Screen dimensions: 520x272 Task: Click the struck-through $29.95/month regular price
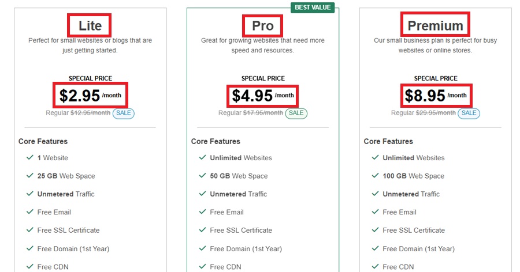coord(436,113)
